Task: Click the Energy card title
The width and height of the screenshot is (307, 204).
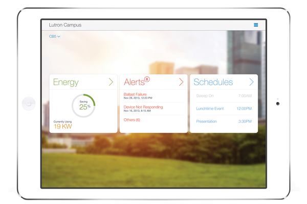Action: click(66, 82)
